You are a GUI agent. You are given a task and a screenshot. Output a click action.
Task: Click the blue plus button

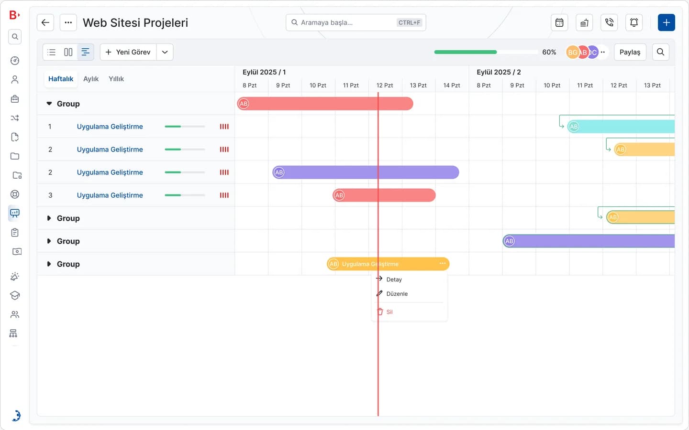[x=667, y=22]
